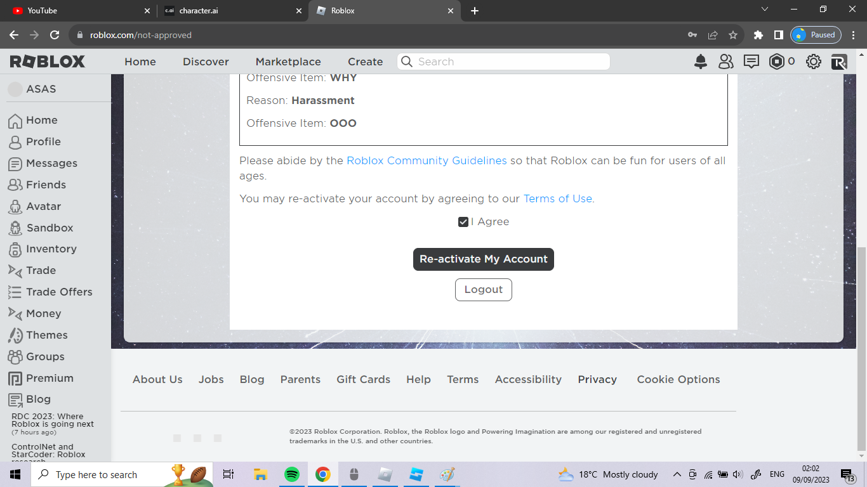Open the Marketplace menu item
The width and height of the screenshot is (867, 487).
pyautogui.click(x=288, y=62)
